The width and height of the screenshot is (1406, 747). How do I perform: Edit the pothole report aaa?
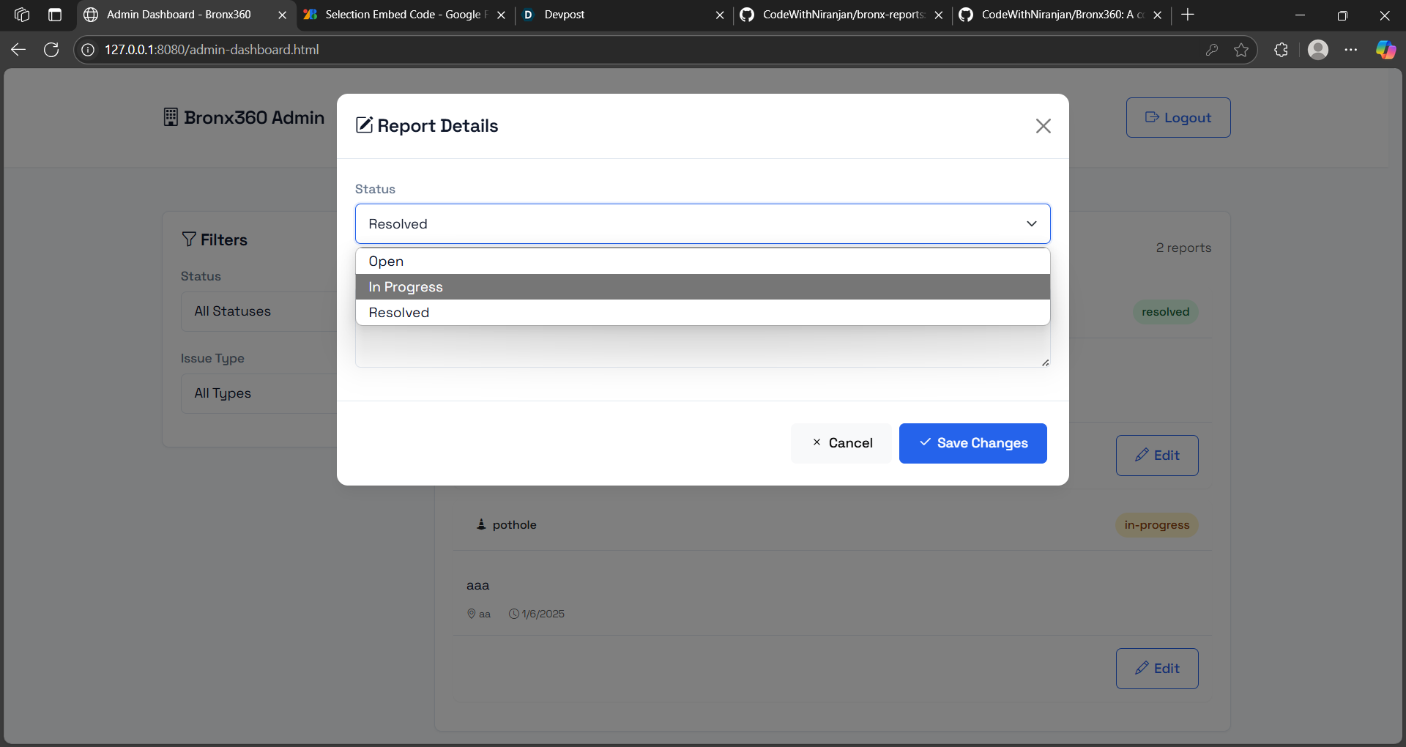[1157, 669]
